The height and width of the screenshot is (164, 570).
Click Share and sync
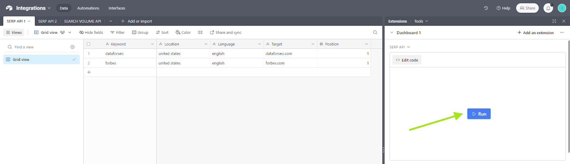coord(226,32)
